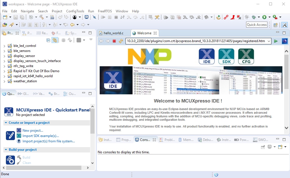This screenshot has width=290, height=178.
Task: Toggle the Develop perspective button at top right
Action: (x=284, y=25)
